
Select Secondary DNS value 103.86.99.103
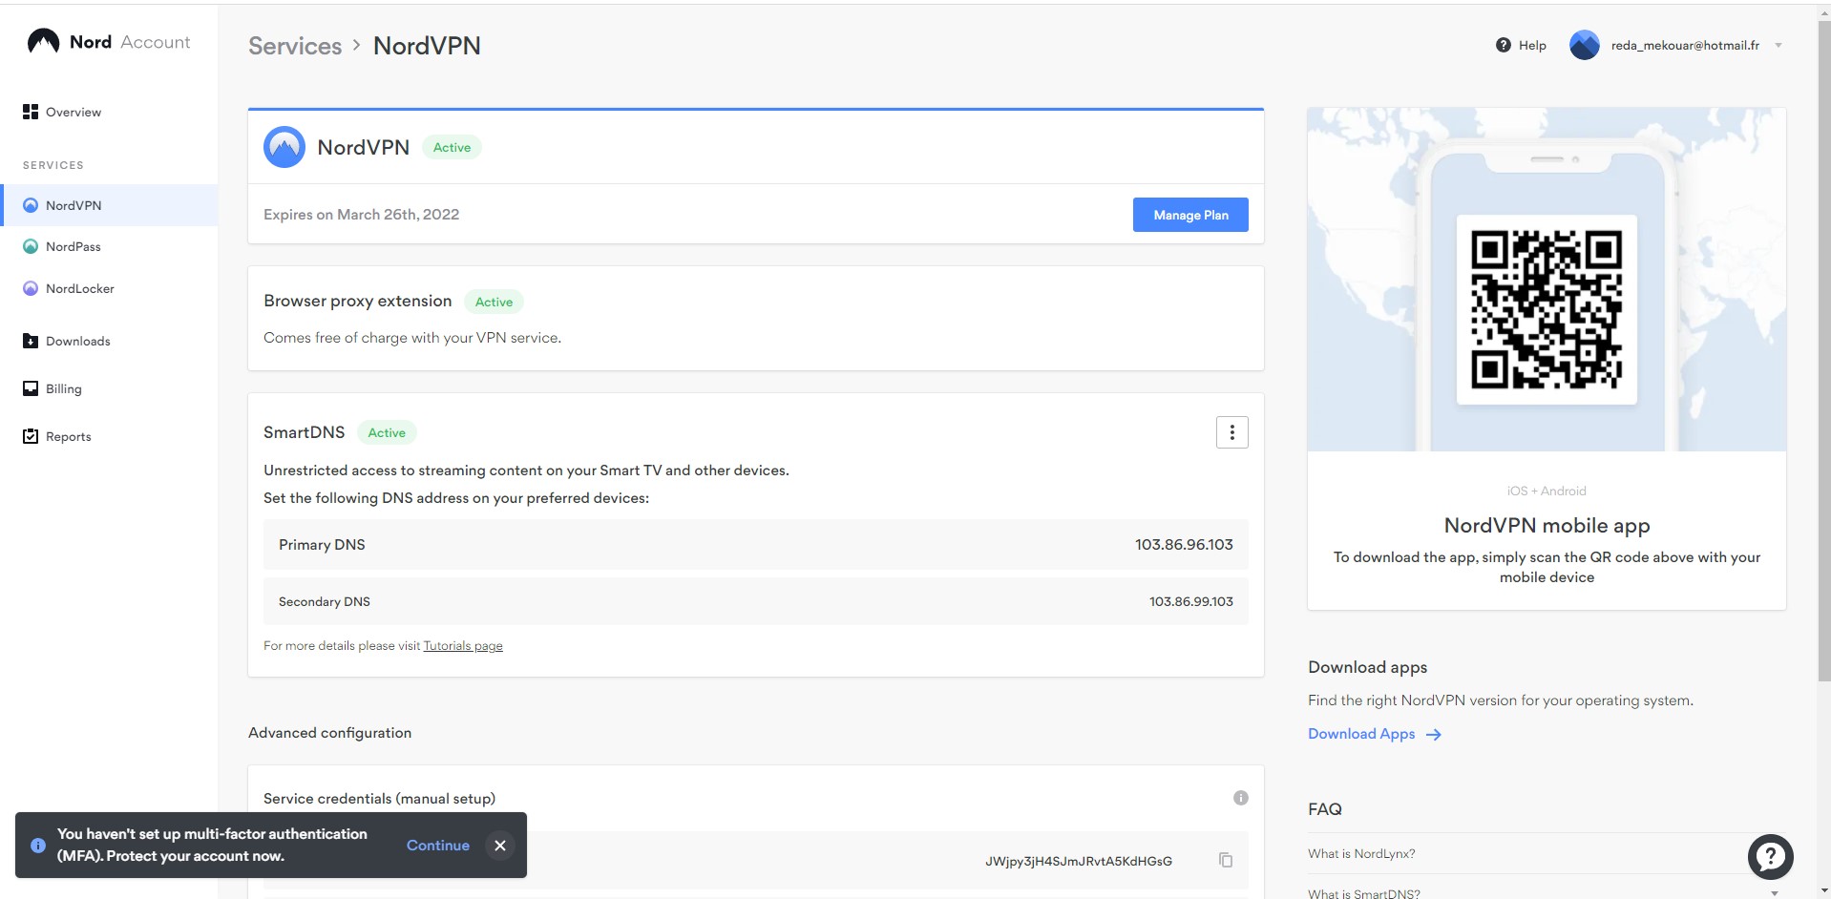pos(1191,601)
